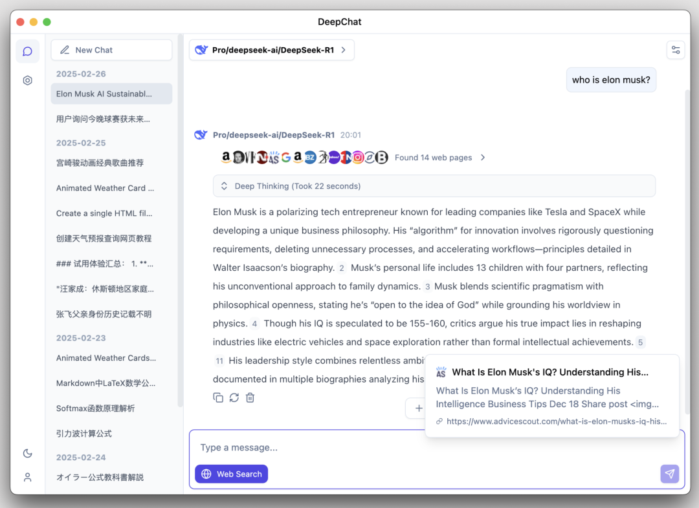Click the black B favicon in sources
699x508 pixels.
(382, 157)
